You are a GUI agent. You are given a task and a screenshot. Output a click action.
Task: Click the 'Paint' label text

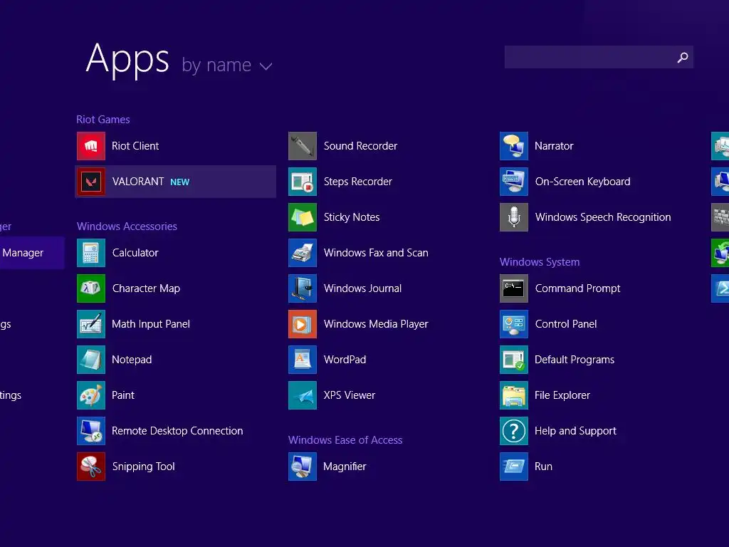pyautogui.click(x=123, y=395)
